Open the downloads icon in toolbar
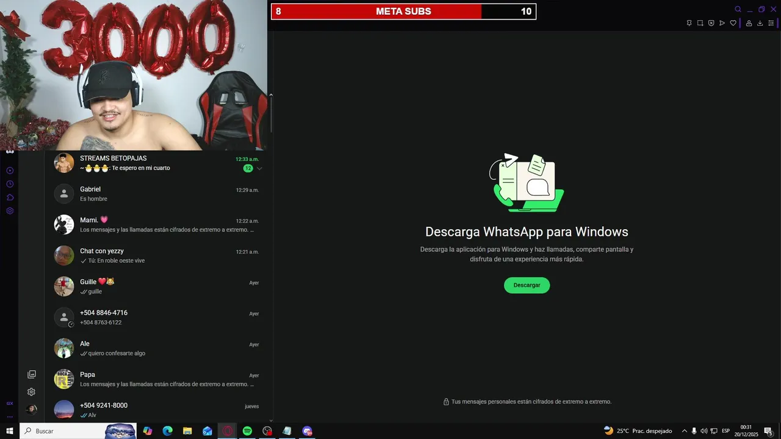The height and width of the screenshot is (439, 781). (x=760, y=23)
